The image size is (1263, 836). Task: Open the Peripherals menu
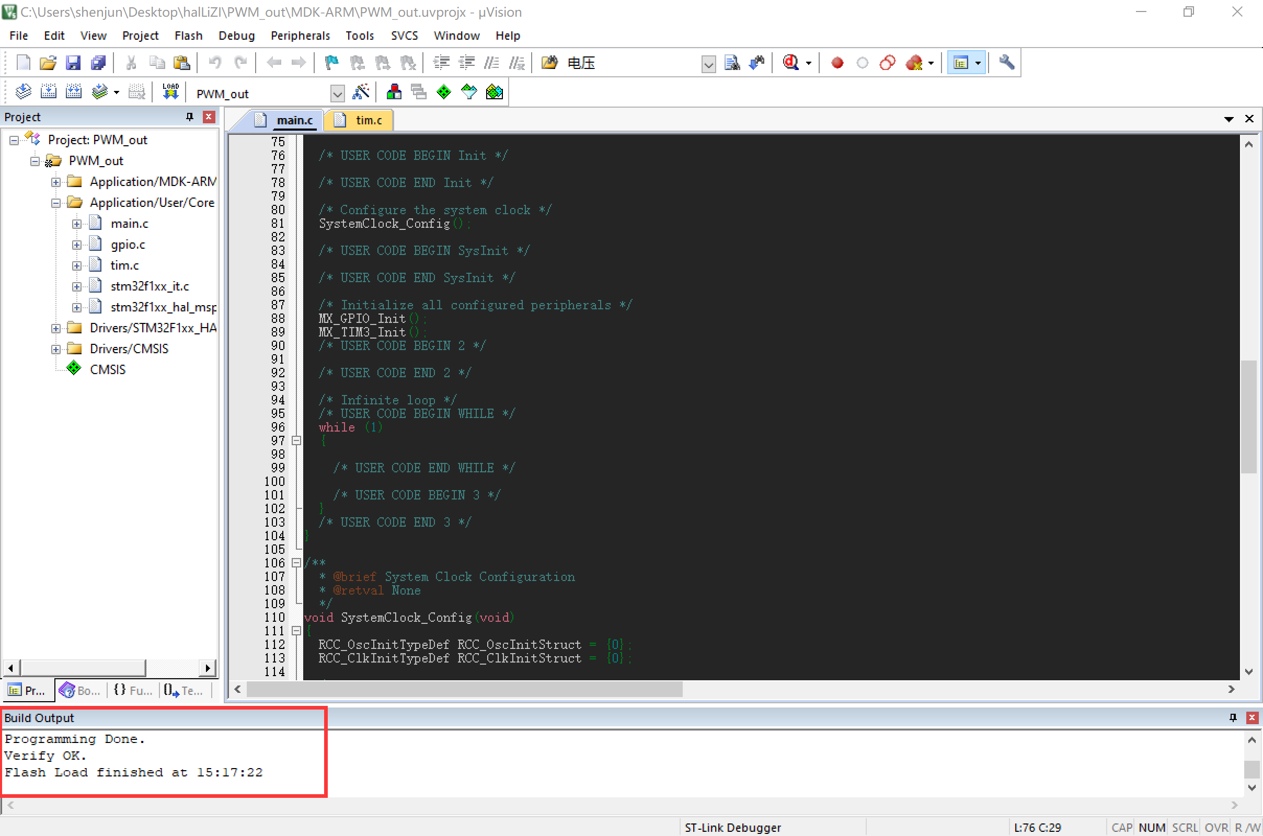(x=300, y=36)
